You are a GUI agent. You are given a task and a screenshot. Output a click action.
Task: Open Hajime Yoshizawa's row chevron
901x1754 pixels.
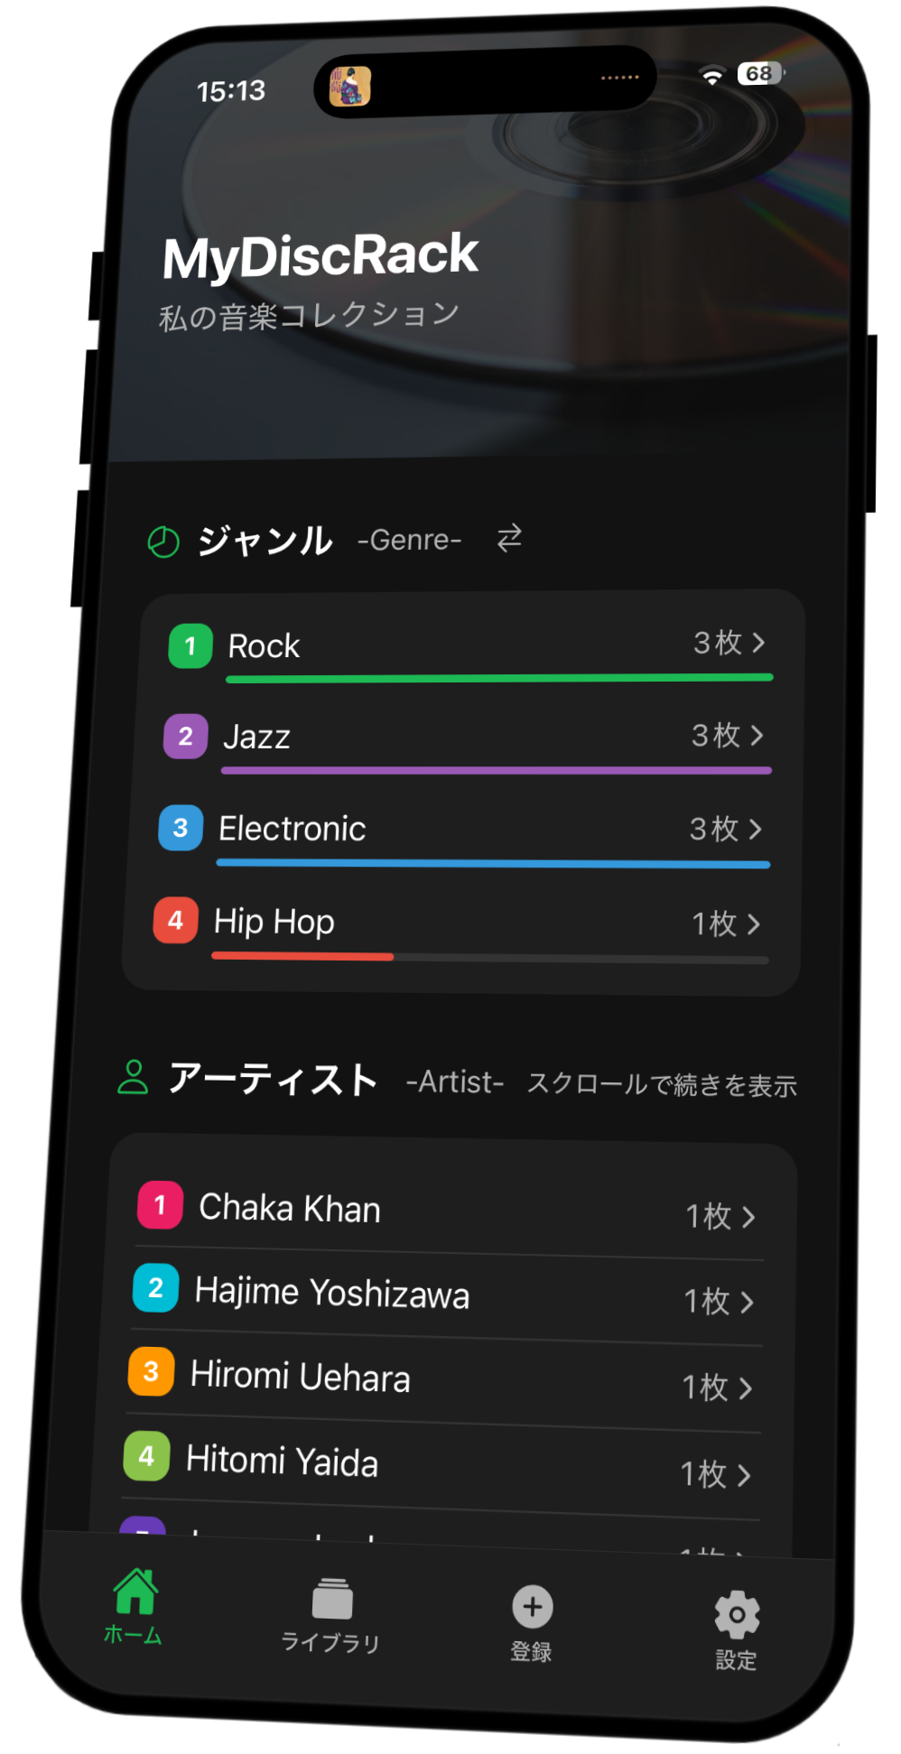click(748, 1300)
